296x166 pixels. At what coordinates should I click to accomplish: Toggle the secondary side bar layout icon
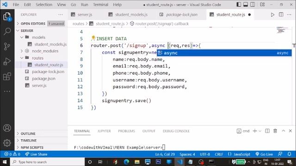[253, 5]
